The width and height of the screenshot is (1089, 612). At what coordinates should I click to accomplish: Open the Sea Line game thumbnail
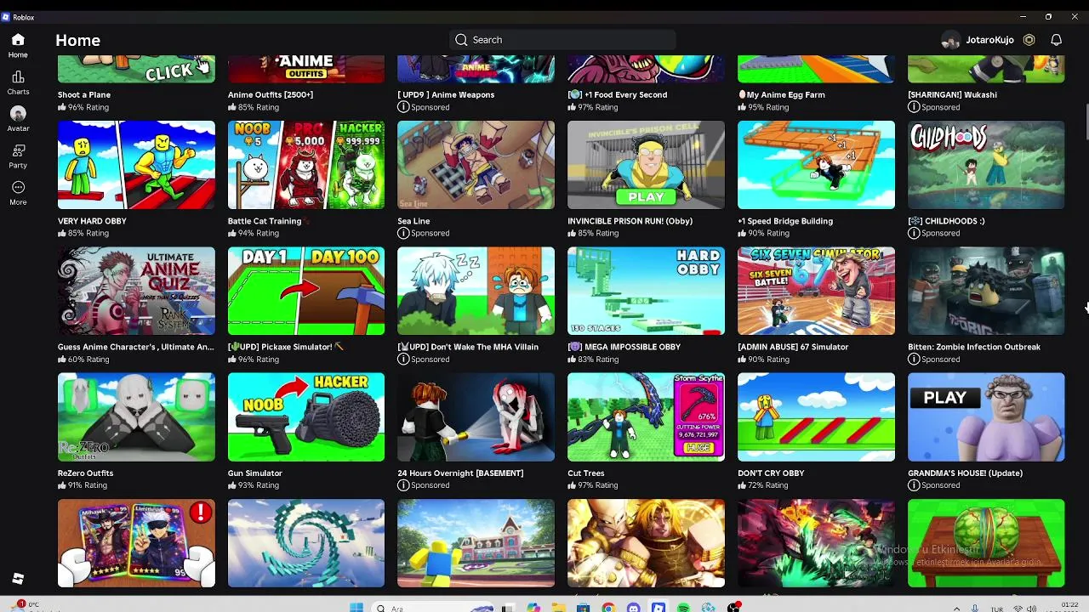pos(476,165)
